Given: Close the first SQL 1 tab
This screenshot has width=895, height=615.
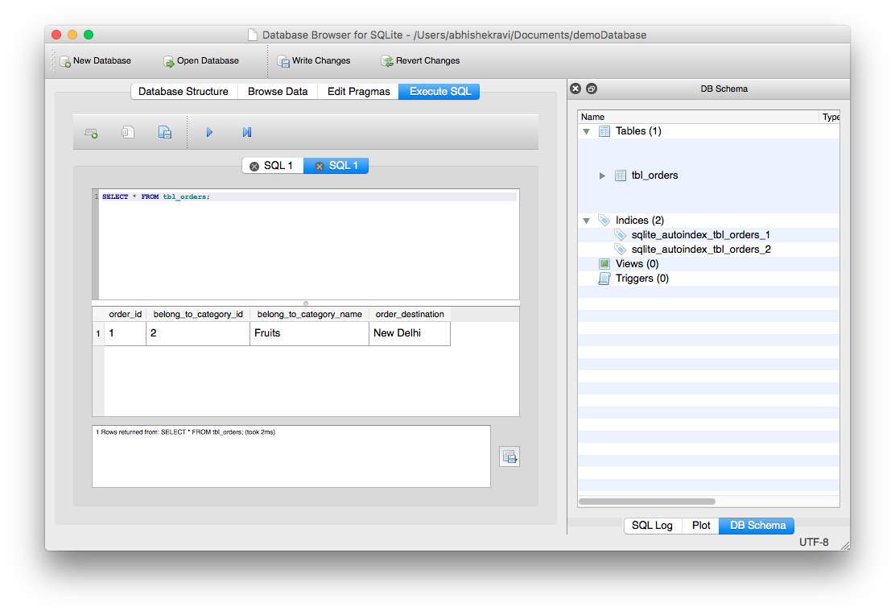Looking at the screenshot, I should pyautogui.click(x=254, y=167).
